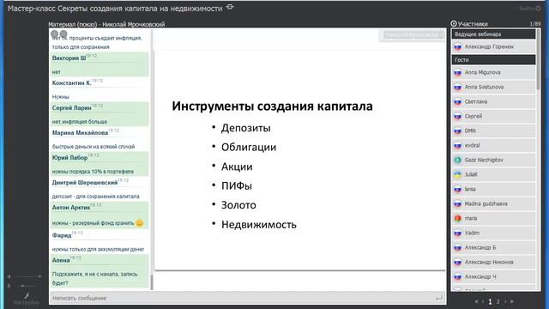Click the Участники panel title
549x309 pixels.
pyautogui.click(x=473, y=24)
